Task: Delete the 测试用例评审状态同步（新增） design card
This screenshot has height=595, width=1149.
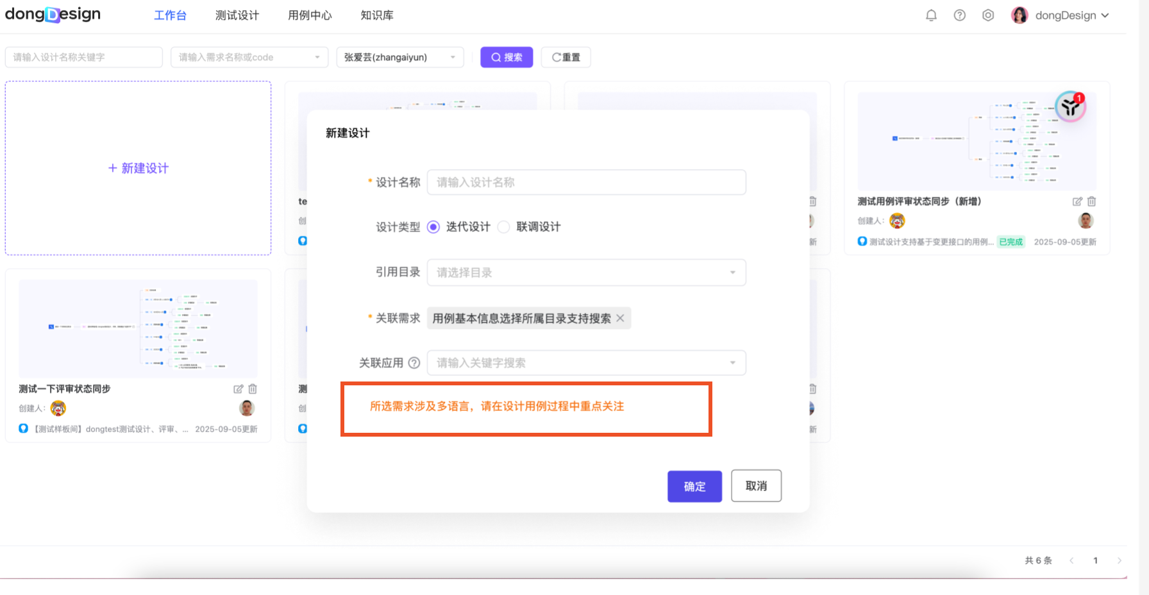Action: pos(1091,201)
